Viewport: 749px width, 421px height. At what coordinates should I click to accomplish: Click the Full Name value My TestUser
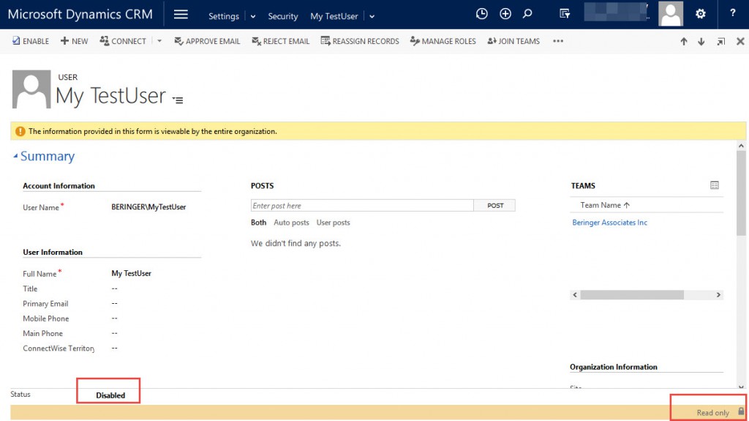click(132, 273)
